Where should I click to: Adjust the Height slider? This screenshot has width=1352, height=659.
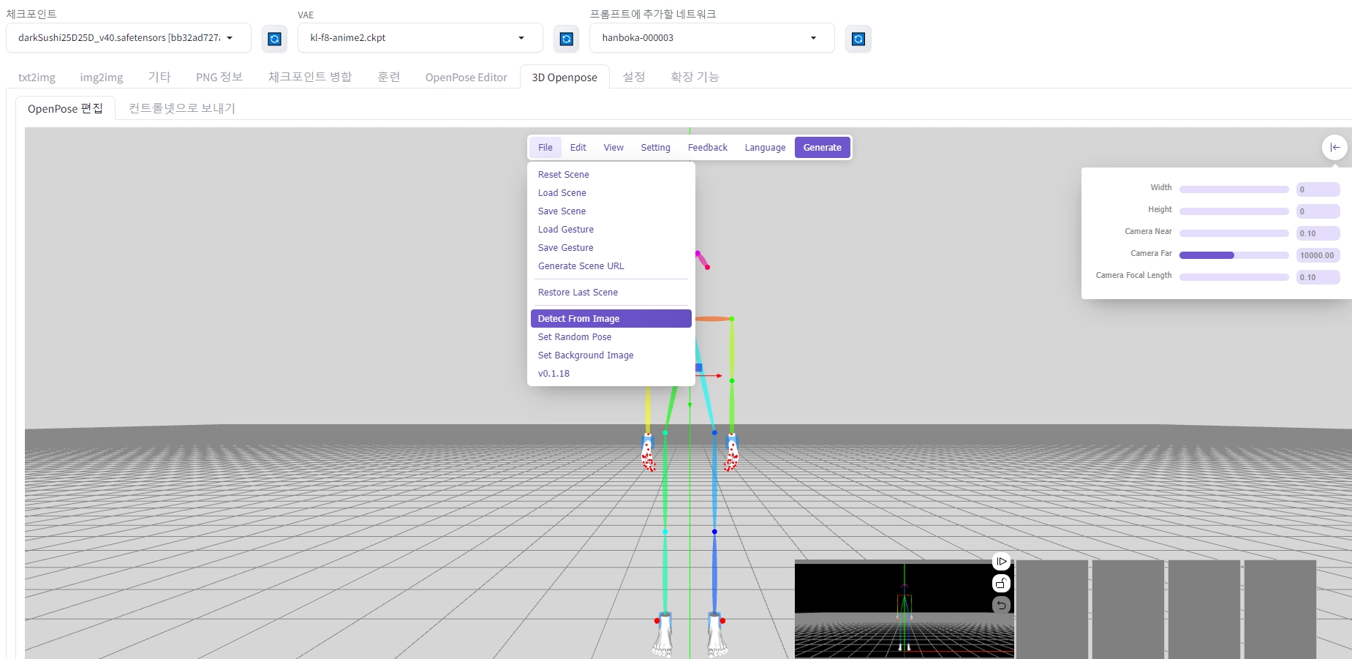point(1234,211)
